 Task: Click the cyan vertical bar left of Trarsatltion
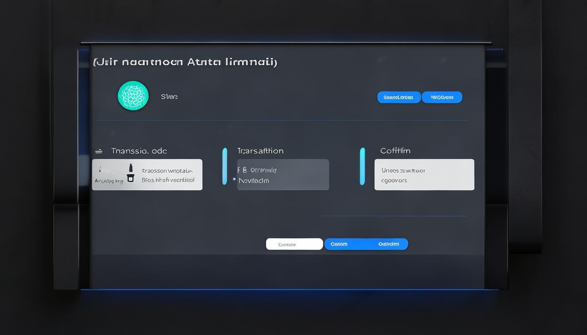[x=224, y=166]
